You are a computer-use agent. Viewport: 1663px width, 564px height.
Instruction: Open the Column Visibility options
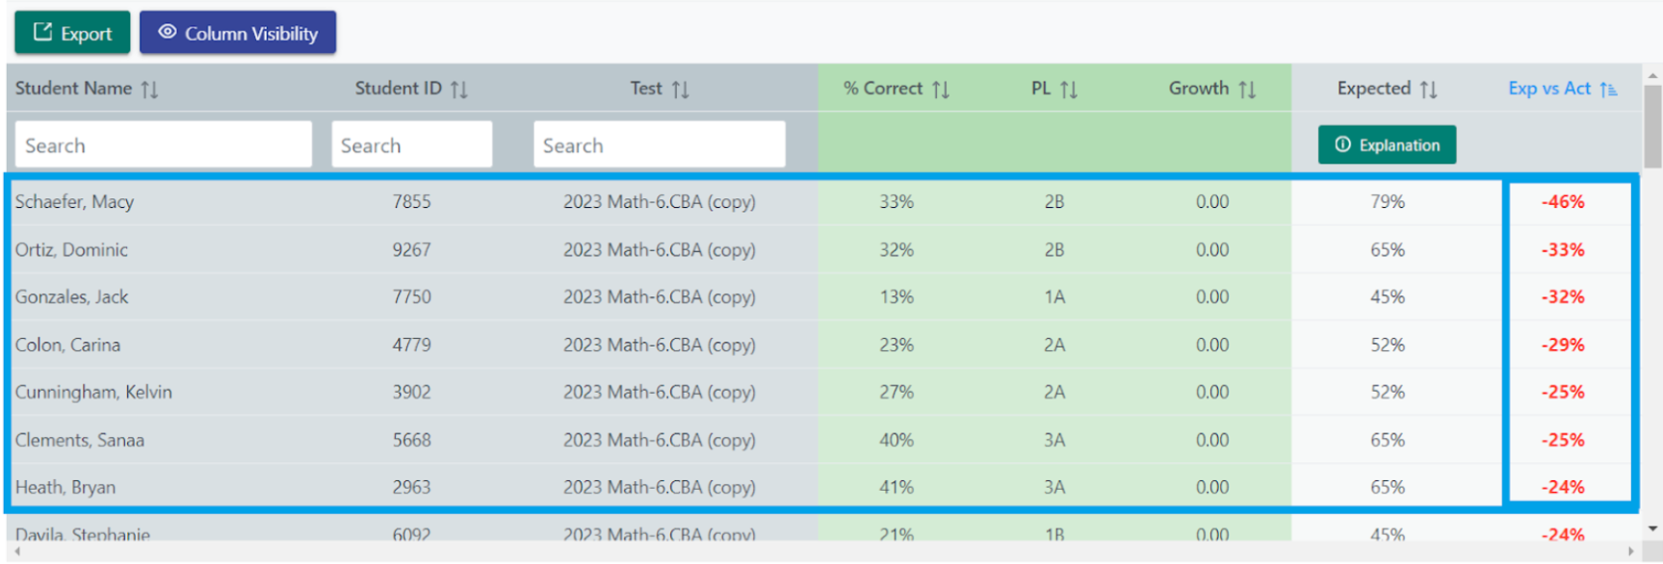click(x=238, y=33)
